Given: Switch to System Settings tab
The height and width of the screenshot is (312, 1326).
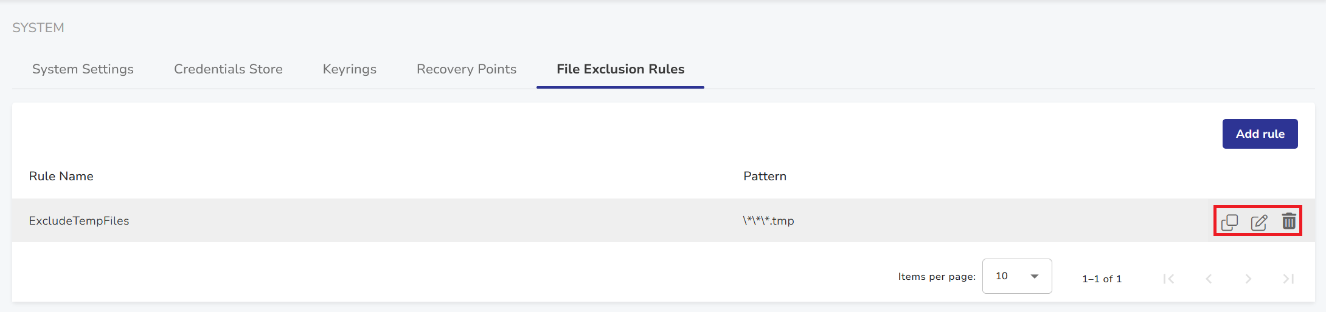Looking at the screenshot, I should [x=83, y=69].
